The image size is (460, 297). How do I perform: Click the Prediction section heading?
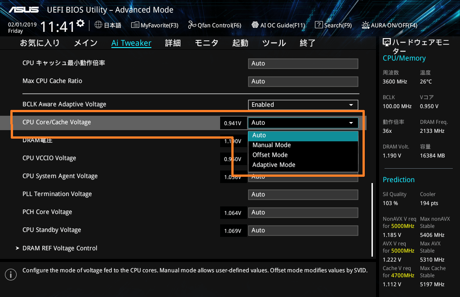click(399, 179)
